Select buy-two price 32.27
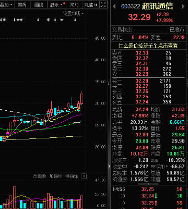The height and width of the screenshot is (209, 188). point(142,86)
